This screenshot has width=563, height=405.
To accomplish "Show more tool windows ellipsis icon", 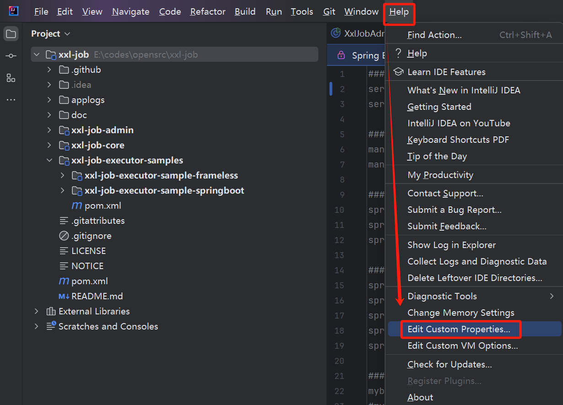I will (x=11, y=100).
